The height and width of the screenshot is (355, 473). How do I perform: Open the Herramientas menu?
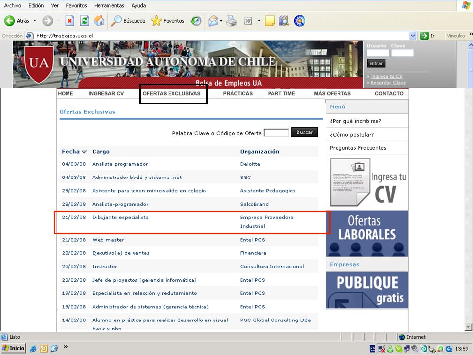click(x=109, y=5)
